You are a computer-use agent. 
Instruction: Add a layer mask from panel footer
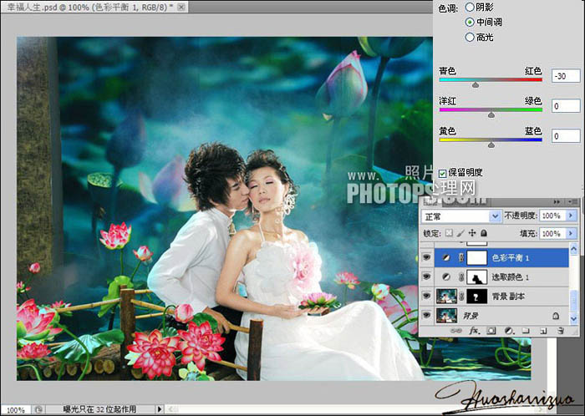coord(491,331)
